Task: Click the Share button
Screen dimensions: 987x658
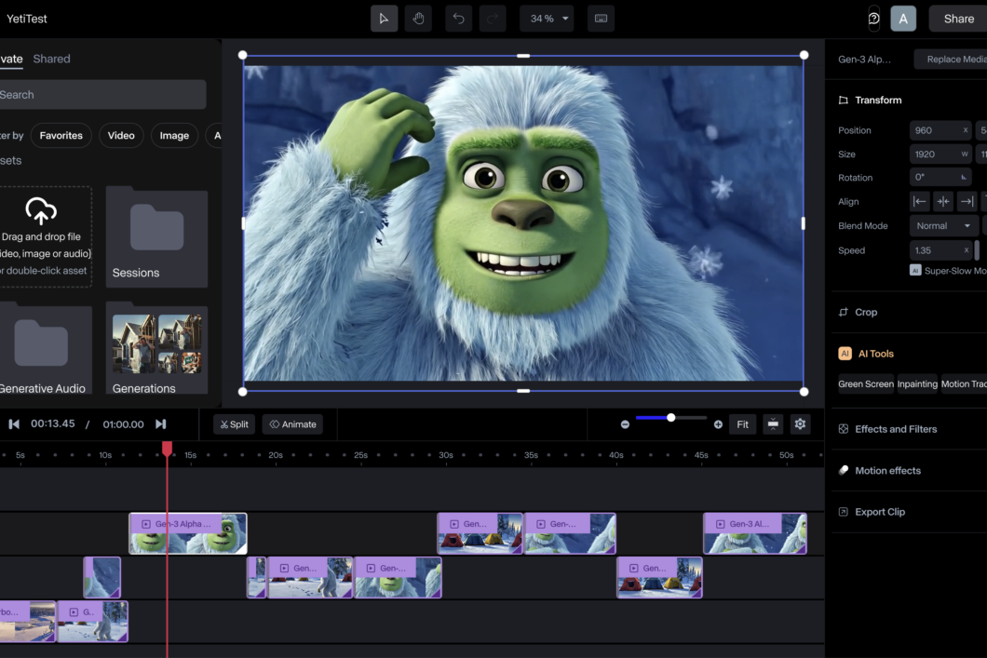Action: pos(958,19)
